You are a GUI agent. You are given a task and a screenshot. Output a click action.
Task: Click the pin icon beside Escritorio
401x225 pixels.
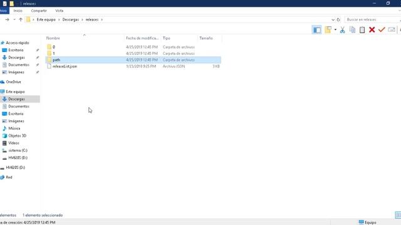pos(38,50)
